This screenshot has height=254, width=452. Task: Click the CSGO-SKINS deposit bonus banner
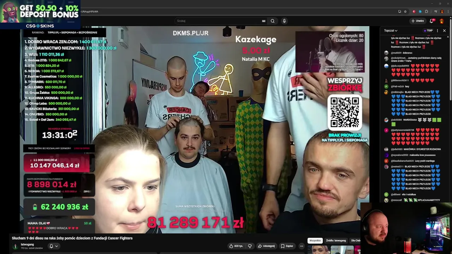40,14
